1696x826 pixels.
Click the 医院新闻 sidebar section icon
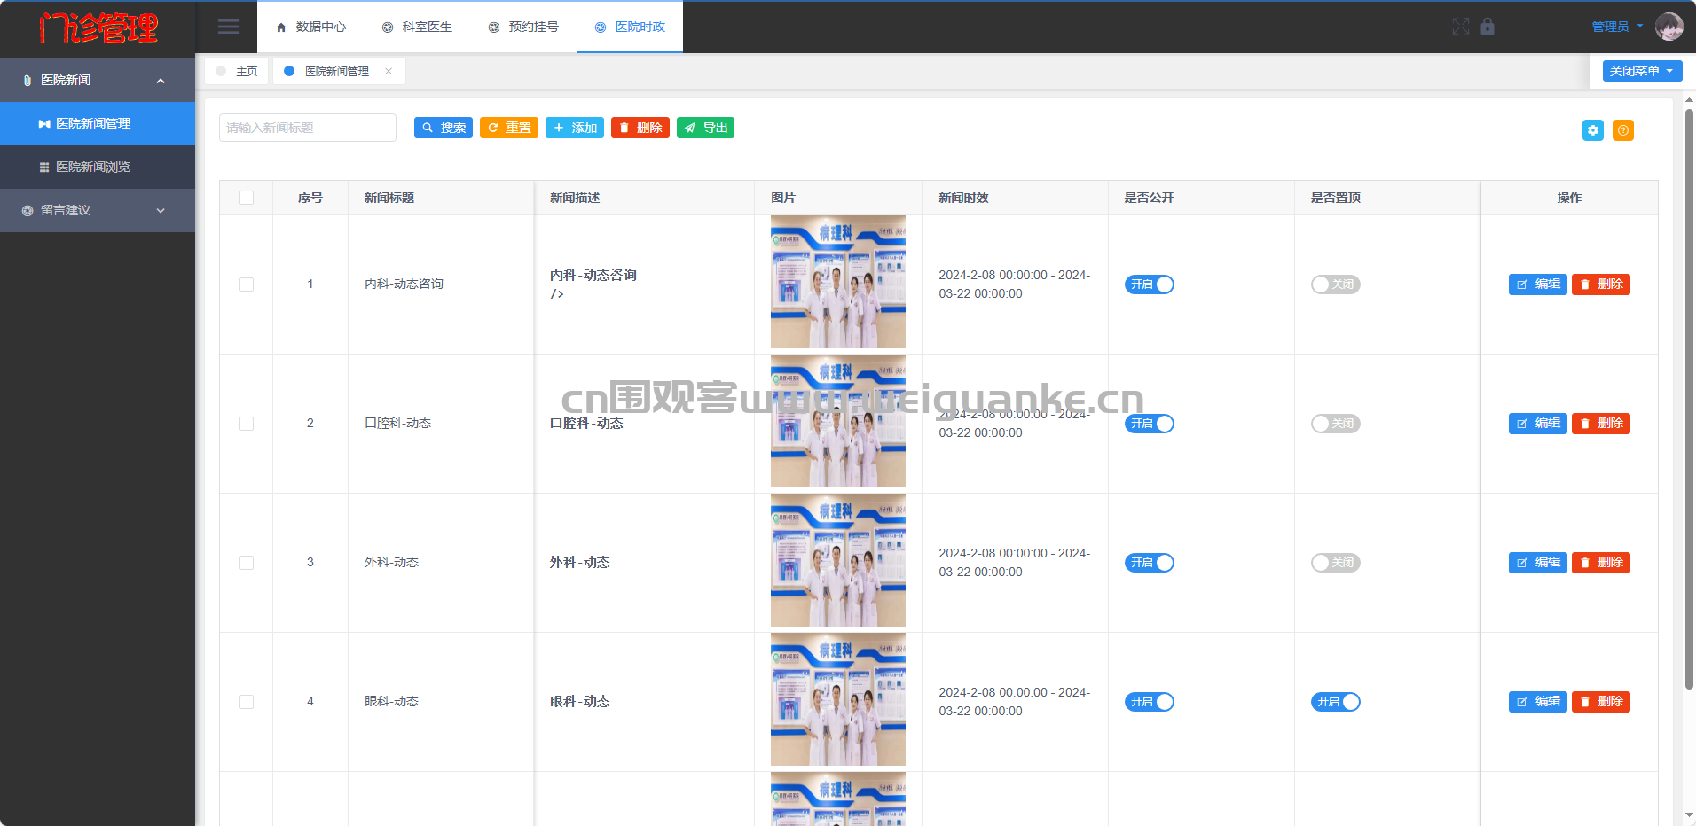pos(27,81)
